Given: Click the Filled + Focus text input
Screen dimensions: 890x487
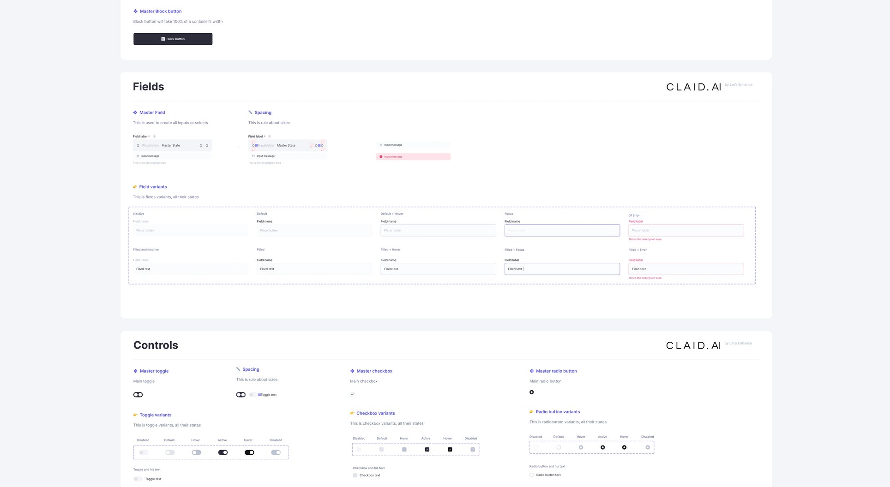Looking at the screenshot, I should pyautogui.click(x=562, y=269).
